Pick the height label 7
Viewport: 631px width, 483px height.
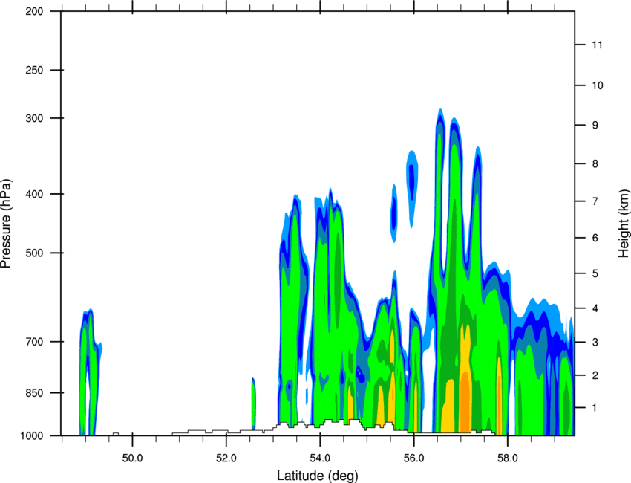click(595, 201)
